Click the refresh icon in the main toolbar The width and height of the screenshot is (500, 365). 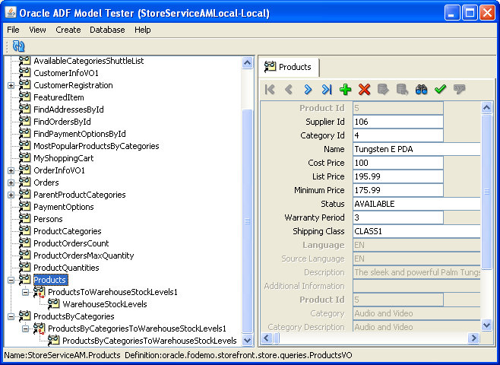(18, 46)
